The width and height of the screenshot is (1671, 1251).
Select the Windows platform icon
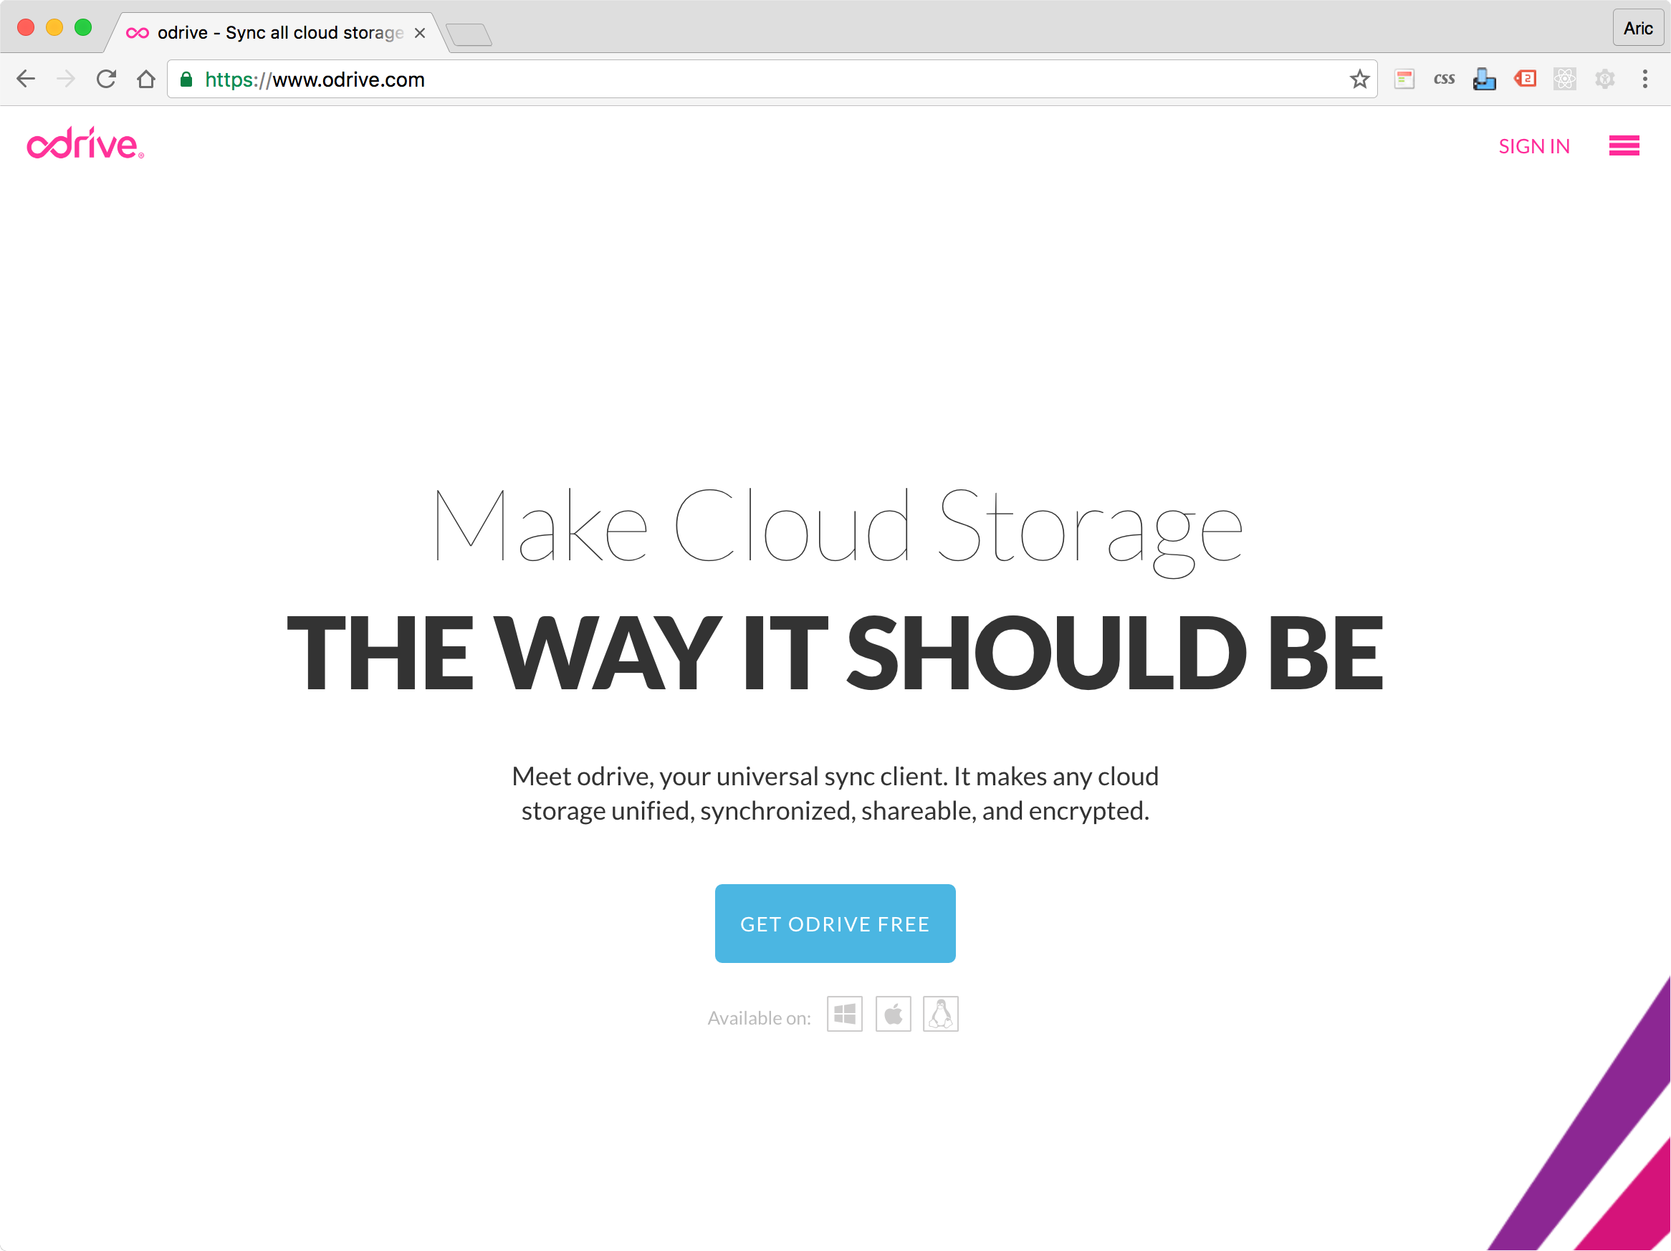844,1014
